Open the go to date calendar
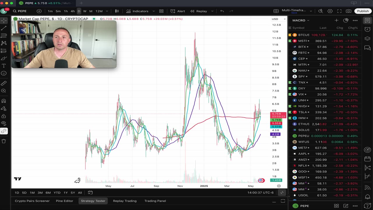 click(90, 192)
